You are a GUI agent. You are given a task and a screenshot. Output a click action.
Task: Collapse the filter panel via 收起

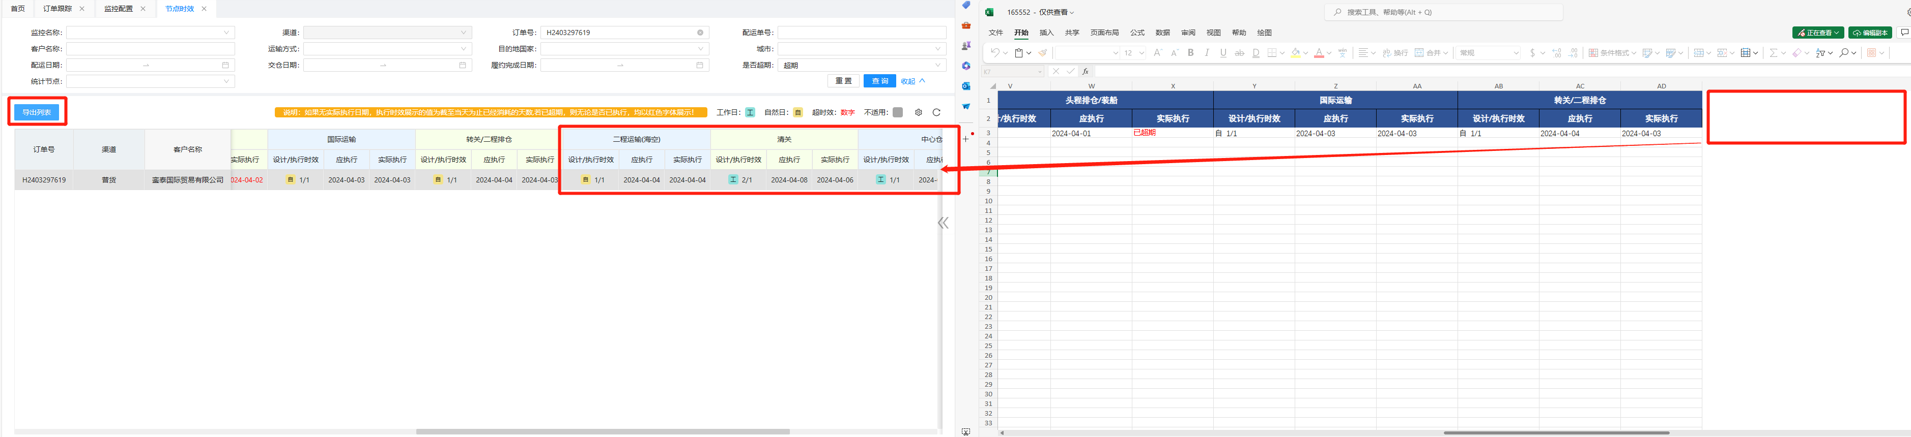(912, 81)
